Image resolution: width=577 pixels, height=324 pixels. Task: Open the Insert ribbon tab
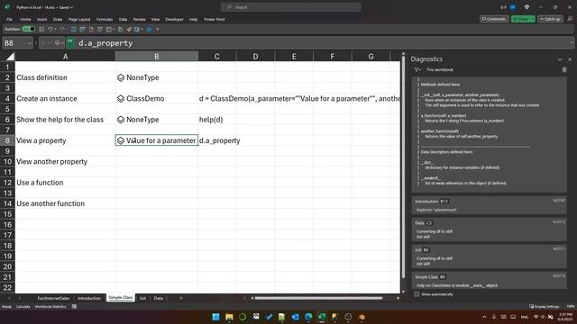click(42, 19)
